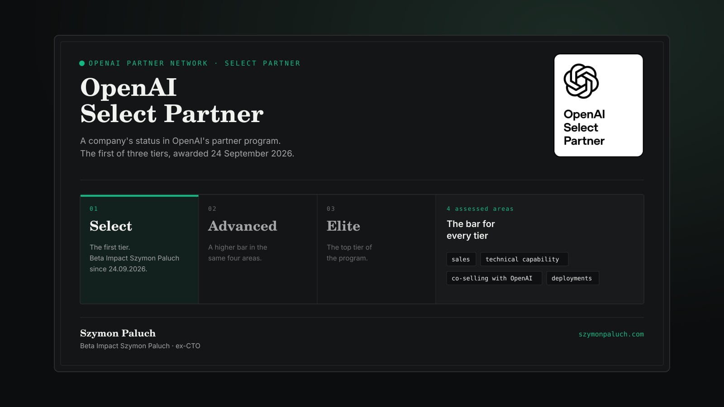The width and height of the screenshot is (724, 407).
Task: Click "The first of three tiers, awarded 24 September 2026."
Action: (x=187, y=153)
